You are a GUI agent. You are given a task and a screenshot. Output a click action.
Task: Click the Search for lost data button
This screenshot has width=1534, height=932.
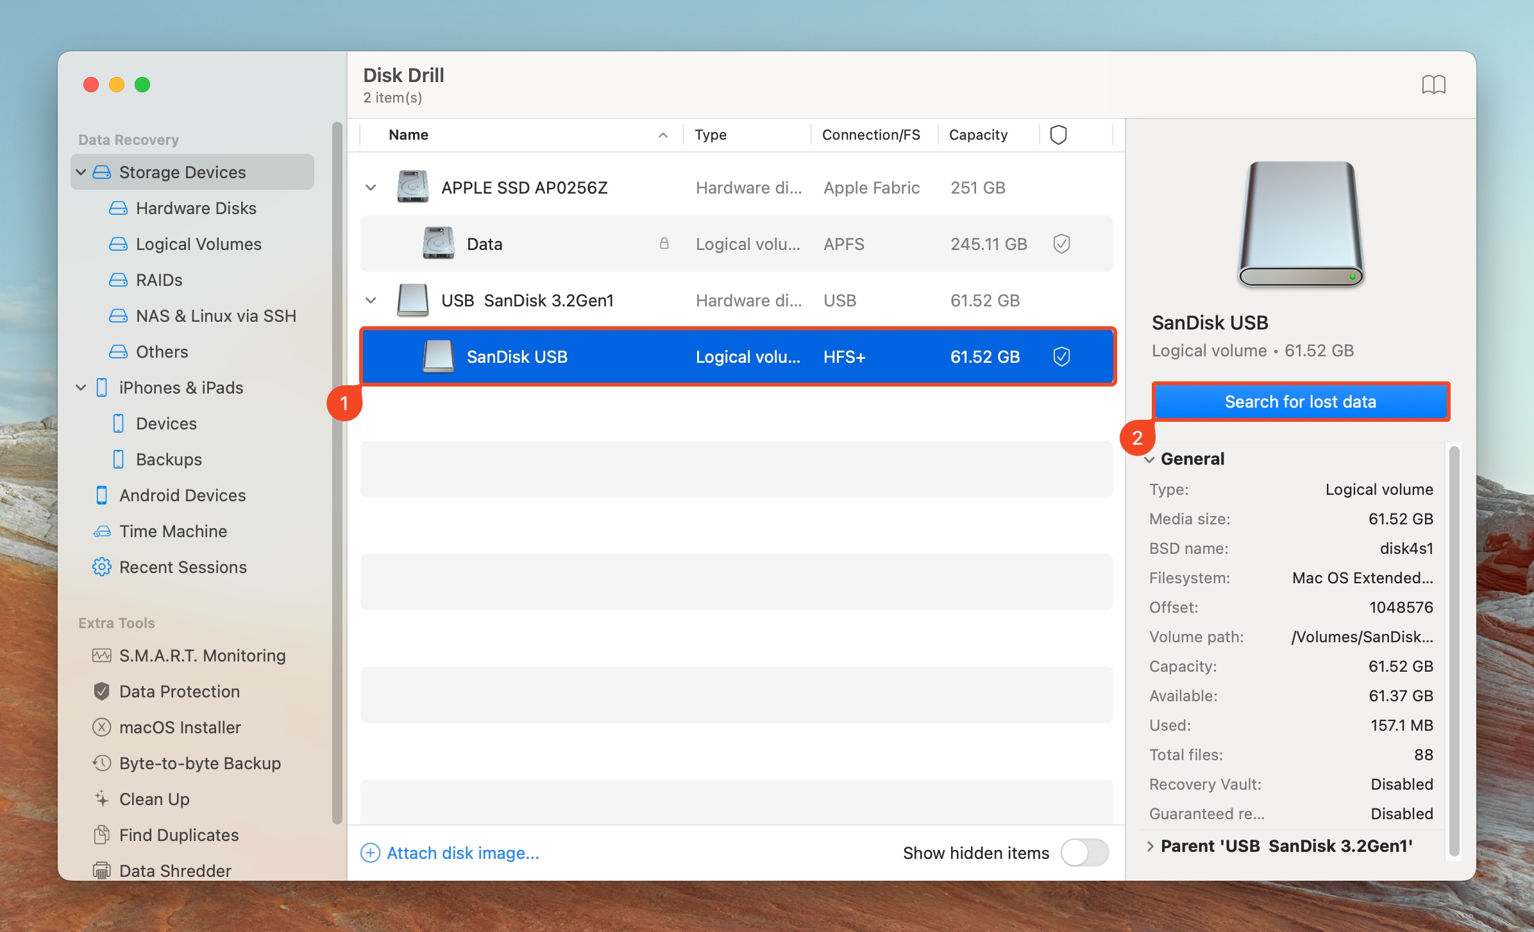point(1300,401)
